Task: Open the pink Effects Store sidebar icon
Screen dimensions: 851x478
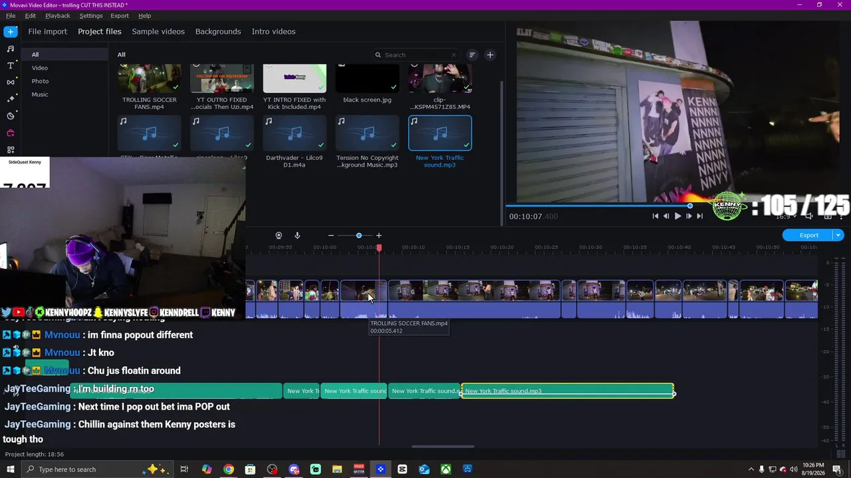Action: click(x=11, y=133)
